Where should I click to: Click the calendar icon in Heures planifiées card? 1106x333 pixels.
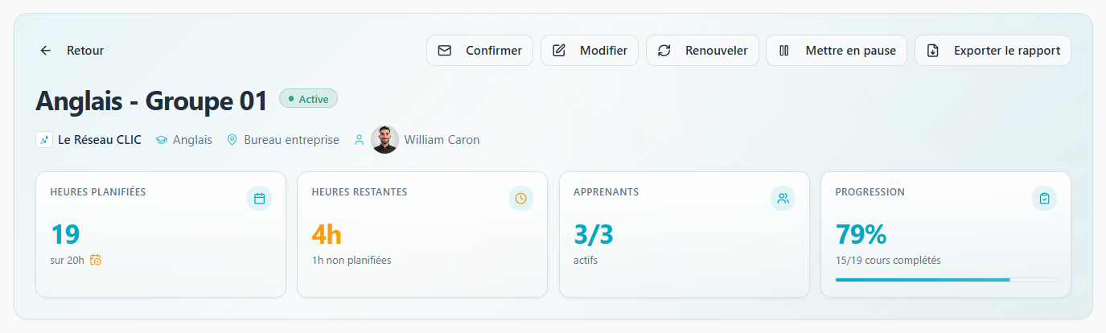pos(259,199)
